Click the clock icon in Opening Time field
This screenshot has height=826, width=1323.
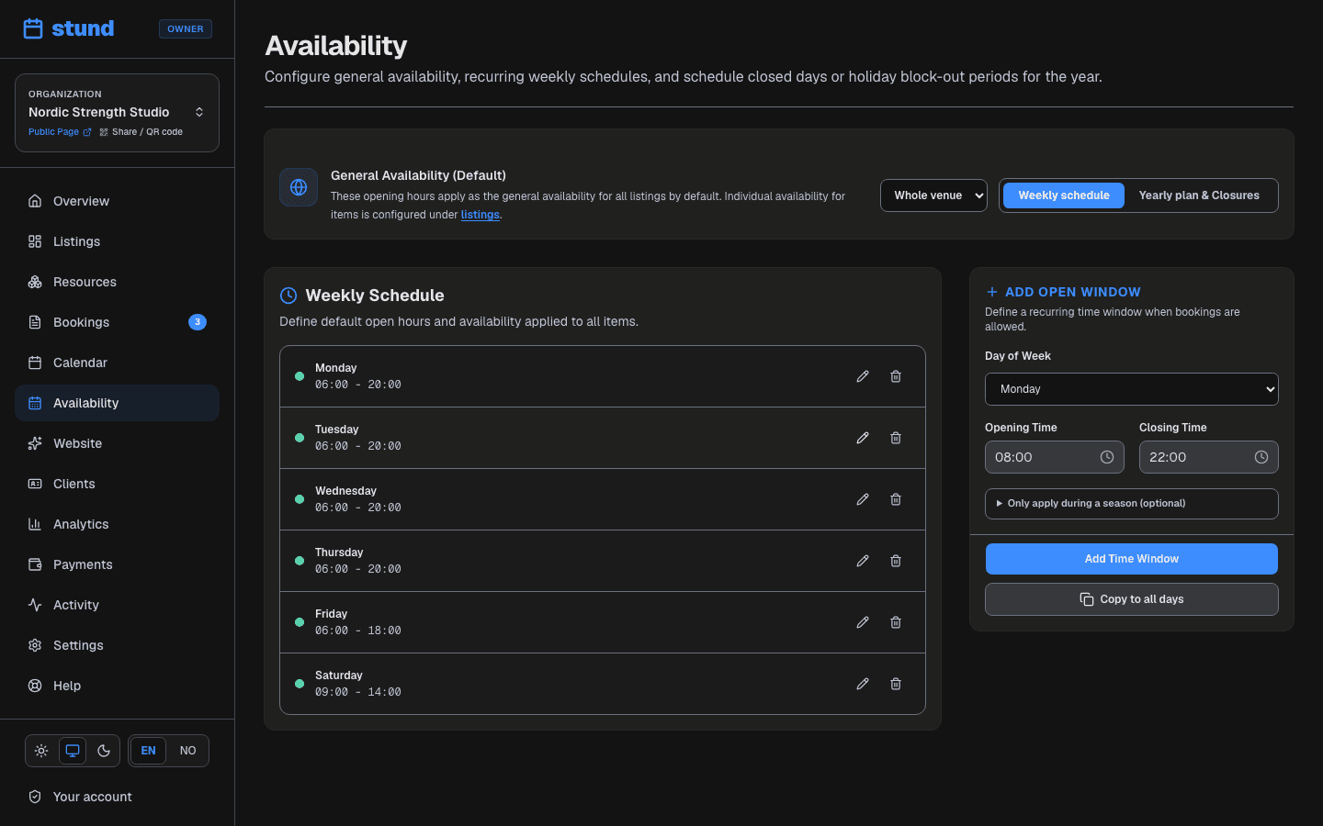(1107, 457)
